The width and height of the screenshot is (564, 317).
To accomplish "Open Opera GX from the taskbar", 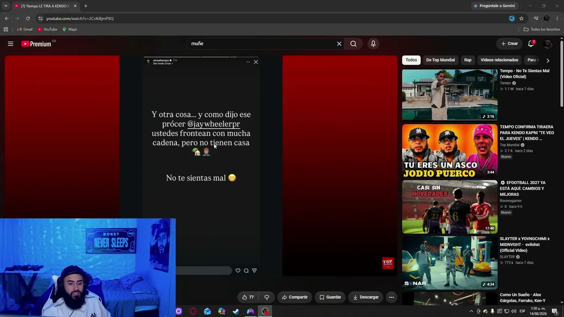I will (x=193, y=311).
